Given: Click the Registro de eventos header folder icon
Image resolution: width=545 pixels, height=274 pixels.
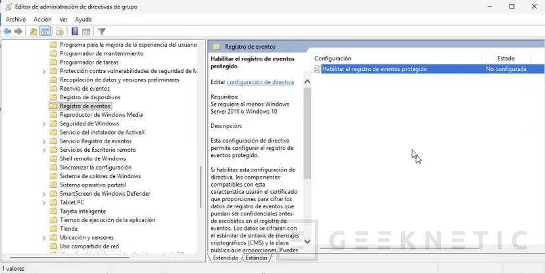Looking at the screenshot, I should (x=216, y=47).
